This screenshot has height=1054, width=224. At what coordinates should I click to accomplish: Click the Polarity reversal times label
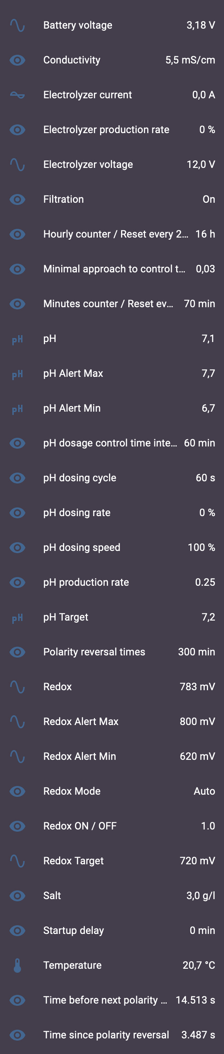pos(94,652)
